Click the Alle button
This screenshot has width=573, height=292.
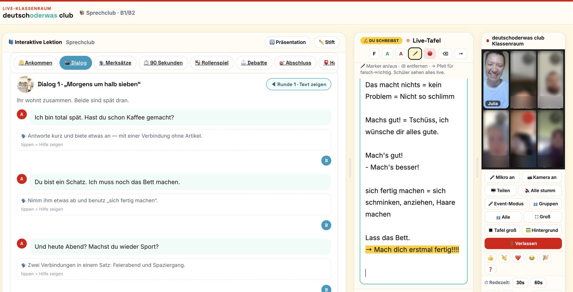tap(503, 217)
